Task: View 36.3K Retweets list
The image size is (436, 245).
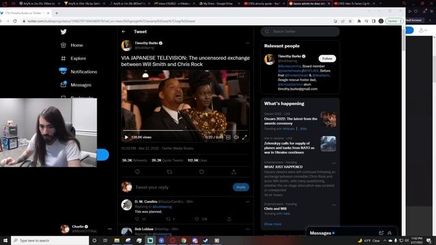Action: click(134, 161)
